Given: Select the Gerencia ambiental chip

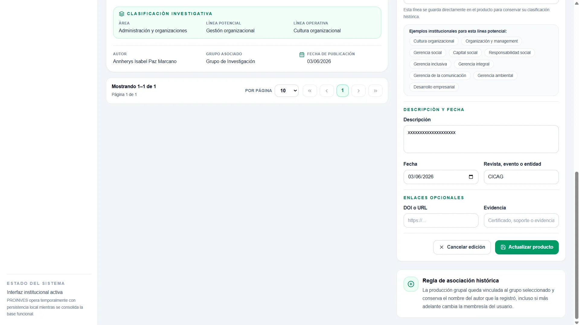Looking at the screenshot, I should pyautogui.click(x=495, y=76).
